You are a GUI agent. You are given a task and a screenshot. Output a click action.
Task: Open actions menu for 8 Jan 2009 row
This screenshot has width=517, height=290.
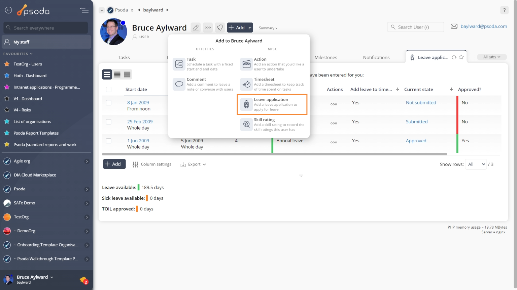pos(334,104)
